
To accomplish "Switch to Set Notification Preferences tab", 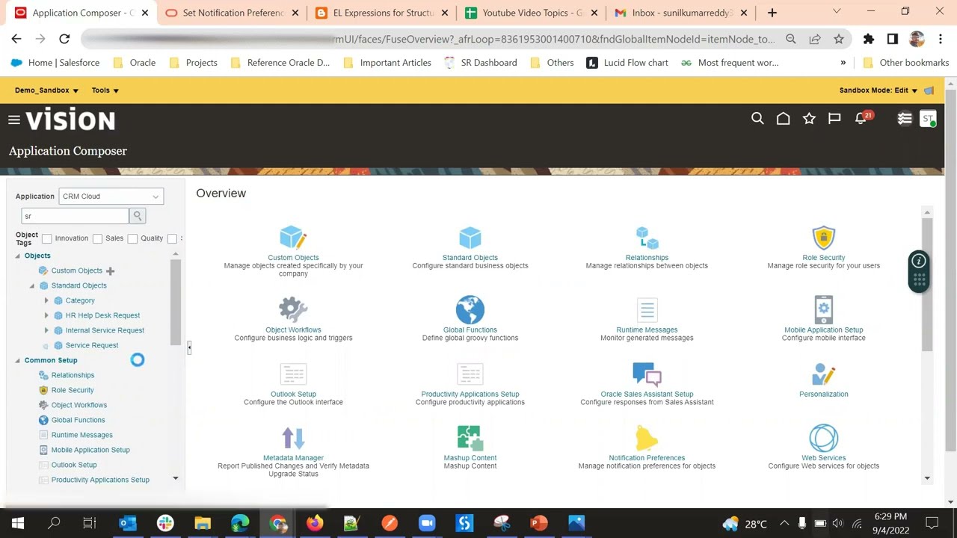I will click(x=233, y=13).
